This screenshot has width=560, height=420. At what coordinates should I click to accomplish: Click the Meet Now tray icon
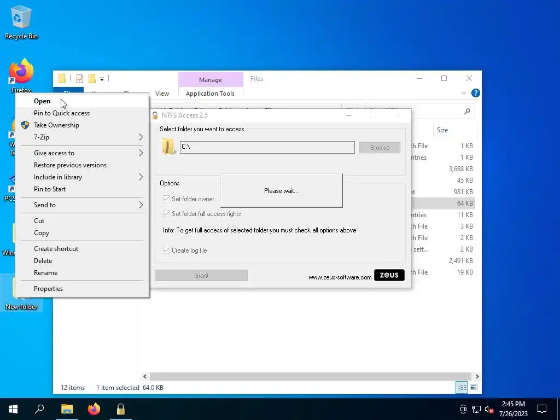pyautogui.click(x=463, y=409)
